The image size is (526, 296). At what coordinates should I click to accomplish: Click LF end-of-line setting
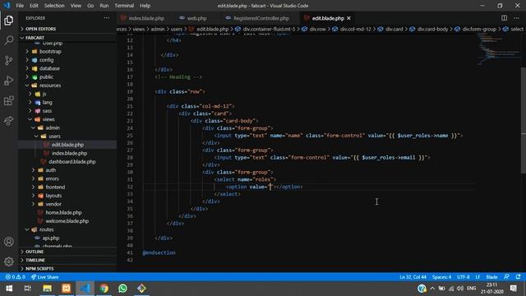[x=478, y=277]
